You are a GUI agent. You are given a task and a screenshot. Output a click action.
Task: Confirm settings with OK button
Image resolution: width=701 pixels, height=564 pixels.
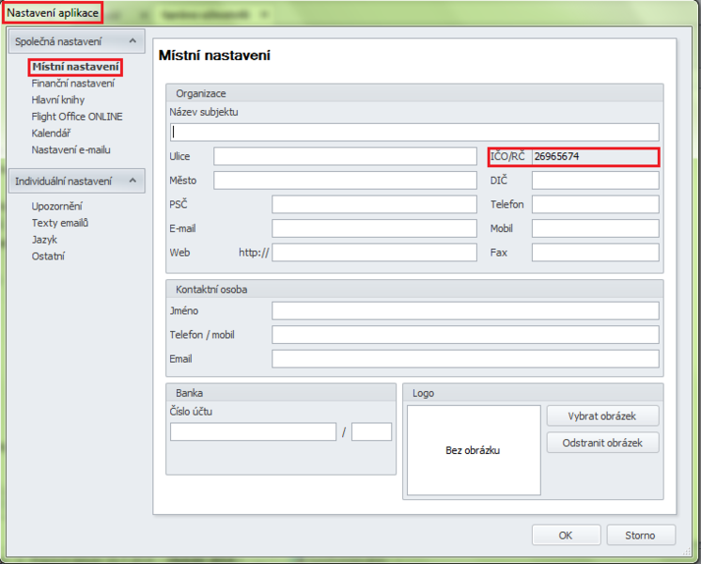[x=566, y=535]
